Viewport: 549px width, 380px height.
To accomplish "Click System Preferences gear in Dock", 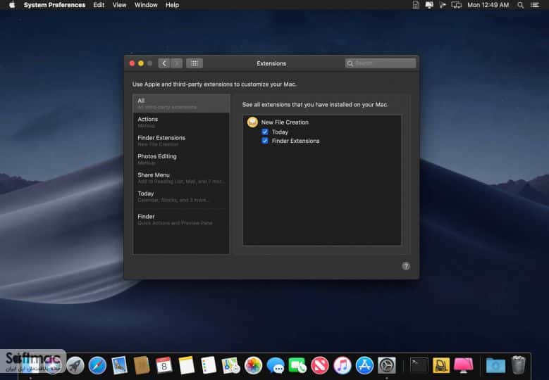I will (386, 365).
